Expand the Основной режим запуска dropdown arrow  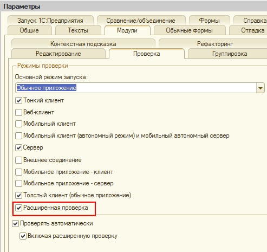pyautogui.click(x=261, y=88)
